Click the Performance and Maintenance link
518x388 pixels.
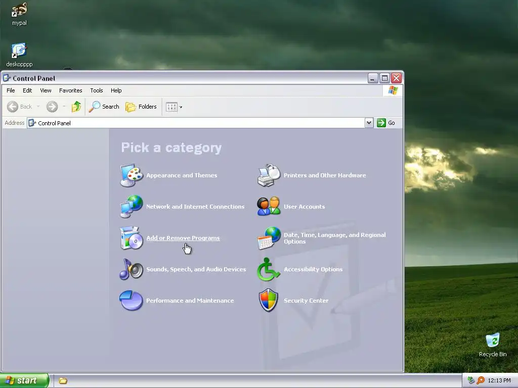tap(190, 301)
